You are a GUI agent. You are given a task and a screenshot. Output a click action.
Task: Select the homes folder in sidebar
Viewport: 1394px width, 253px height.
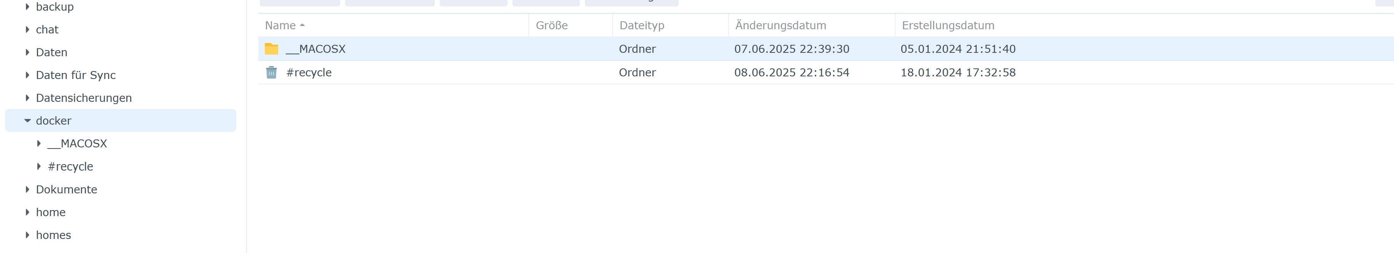point(54,235)
